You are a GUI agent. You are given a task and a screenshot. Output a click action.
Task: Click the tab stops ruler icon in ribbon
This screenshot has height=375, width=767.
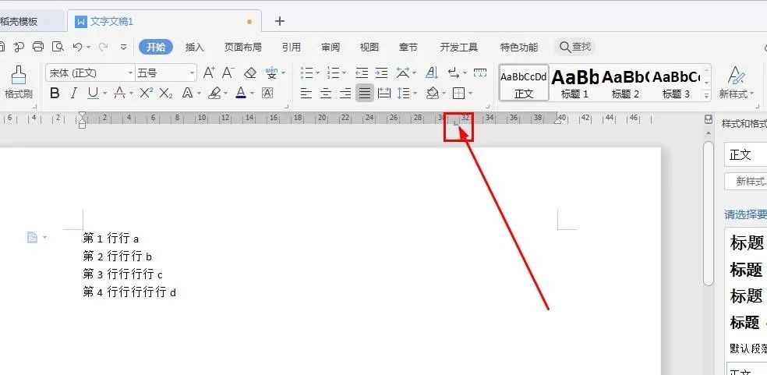click(480, 73)
